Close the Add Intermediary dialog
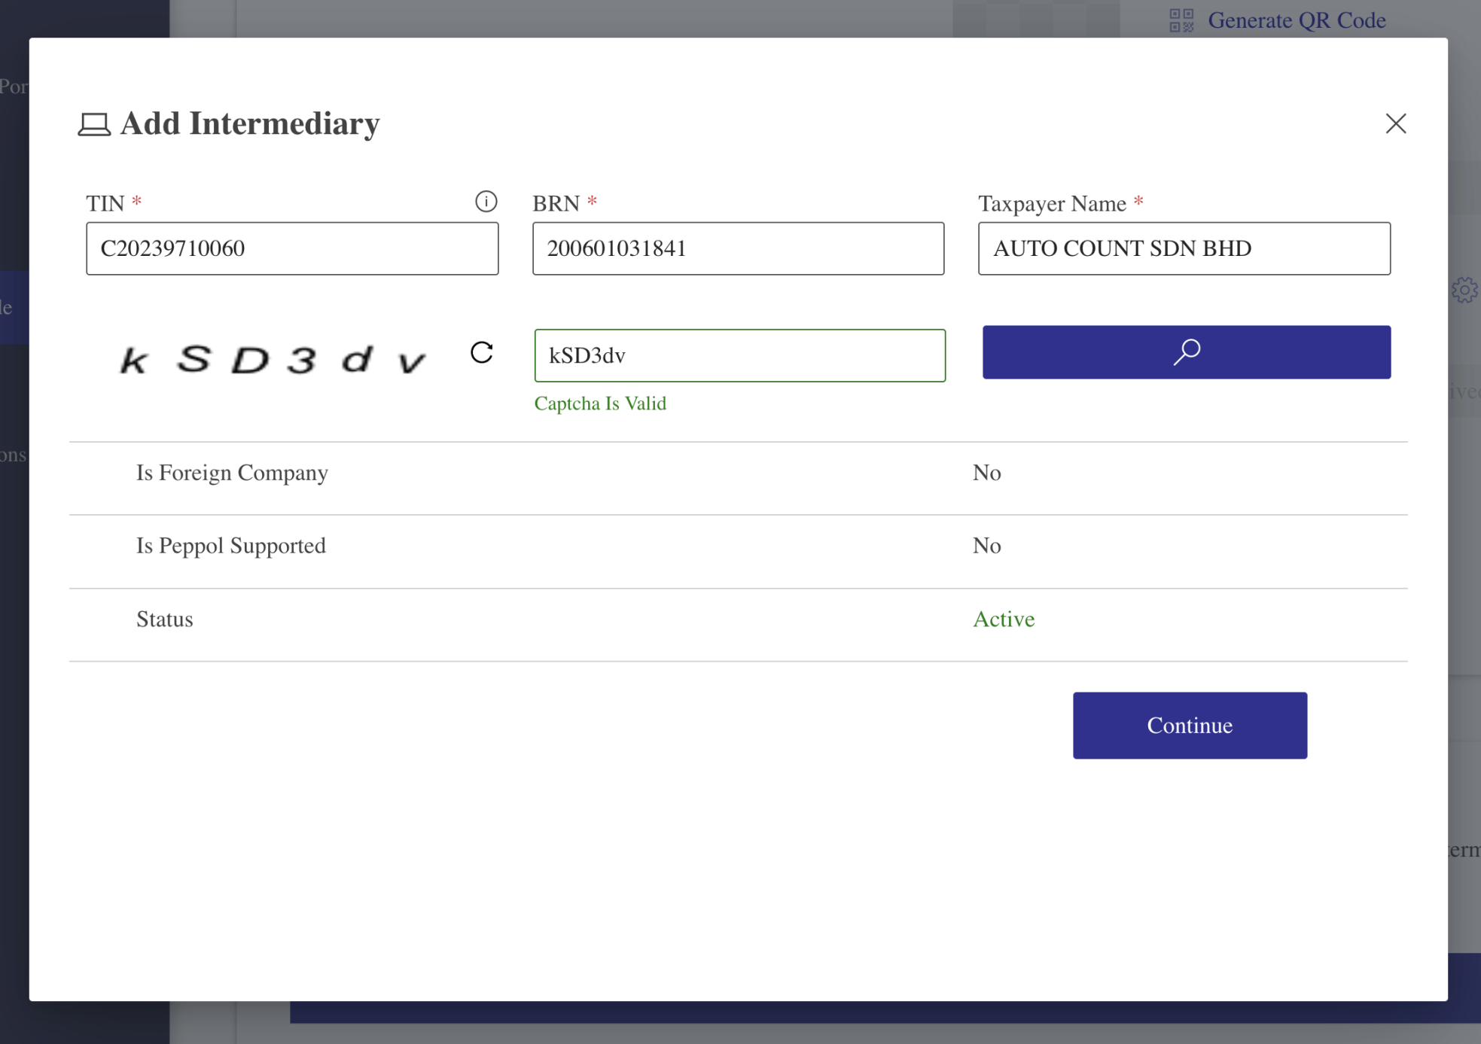Image resolution: width=1481 pixels, height=1044 pixels. coord(1395,123)
